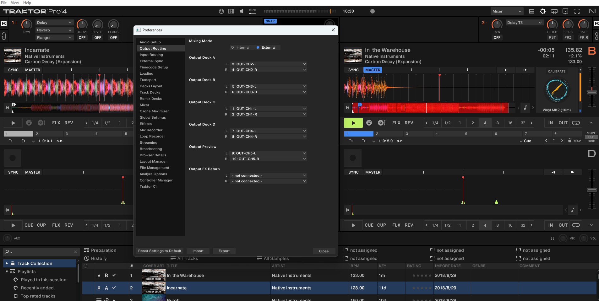Click Deck D CUE button
The height and width of the screenshot is (301, 599).
point(369,225)
